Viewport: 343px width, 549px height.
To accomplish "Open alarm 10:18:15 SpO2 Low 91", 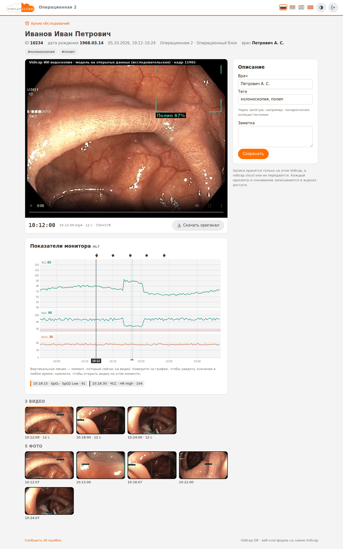I will click(x=59, y=384).
